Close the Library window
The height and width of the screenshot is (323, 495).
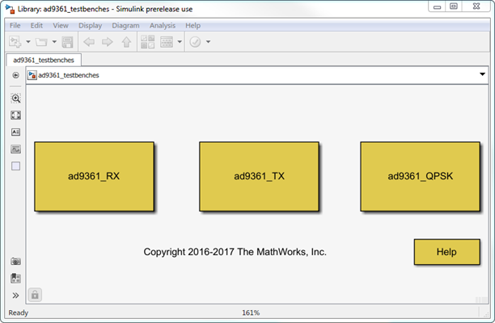coord(476,6)
